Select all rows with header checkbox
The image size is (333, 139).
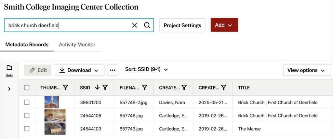[x=27, y=88]
